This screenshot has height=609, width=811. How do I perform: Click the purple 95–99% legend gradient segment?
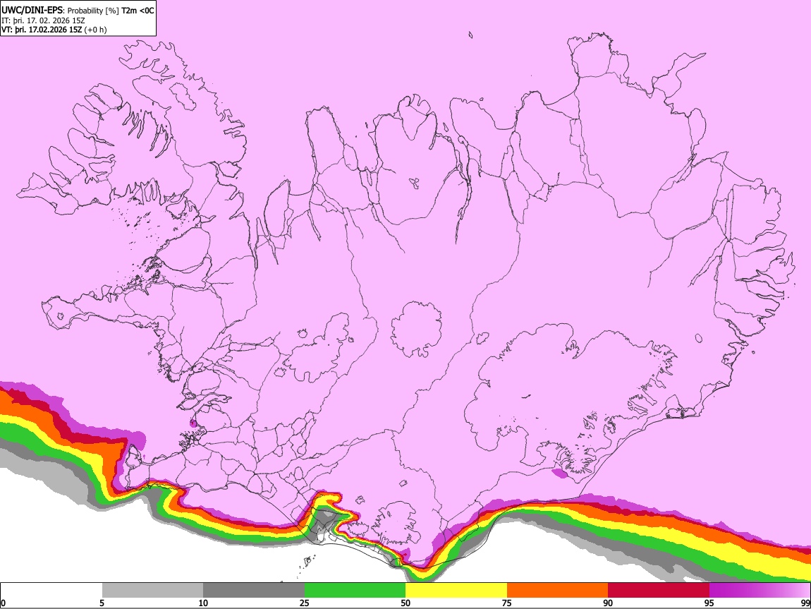tap(760, 591)
